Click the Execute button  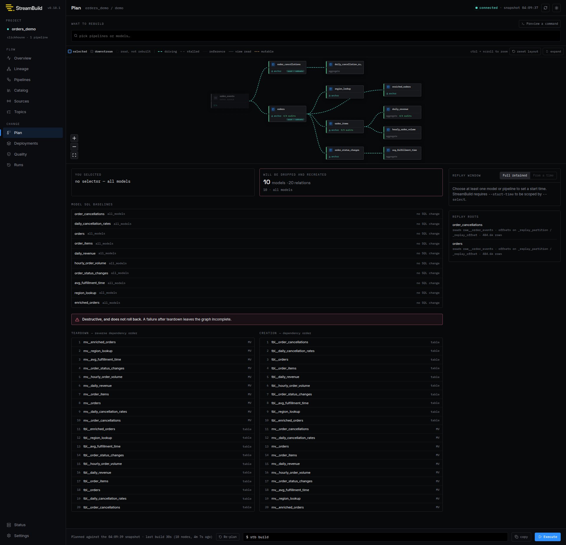point(548,537)
